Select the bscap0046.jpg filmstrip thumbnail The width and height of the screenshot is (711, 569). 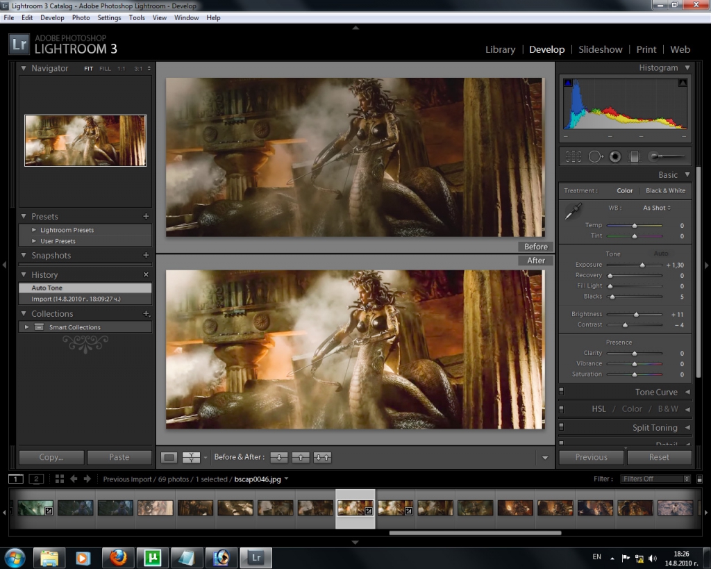coord(355,507)
